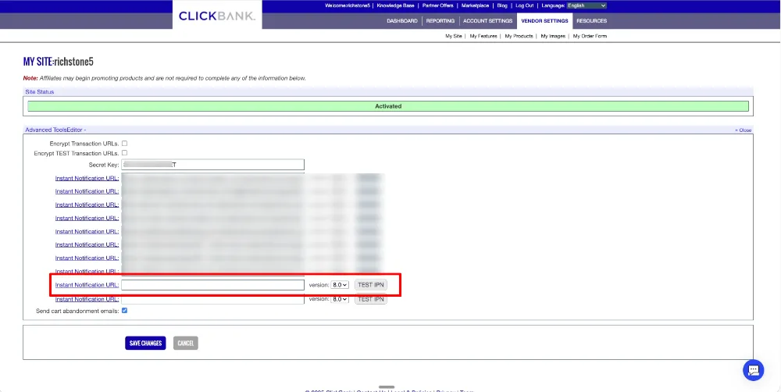Click Log Out
Viewport: 781px width, 392px height.
pyautogui.click(x=525, y=5)
